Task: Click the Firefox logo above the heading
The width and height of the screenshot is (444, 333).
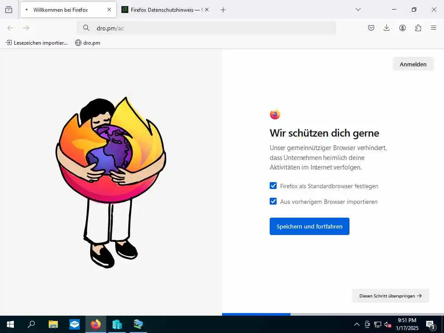Action: tap(275, 114)
